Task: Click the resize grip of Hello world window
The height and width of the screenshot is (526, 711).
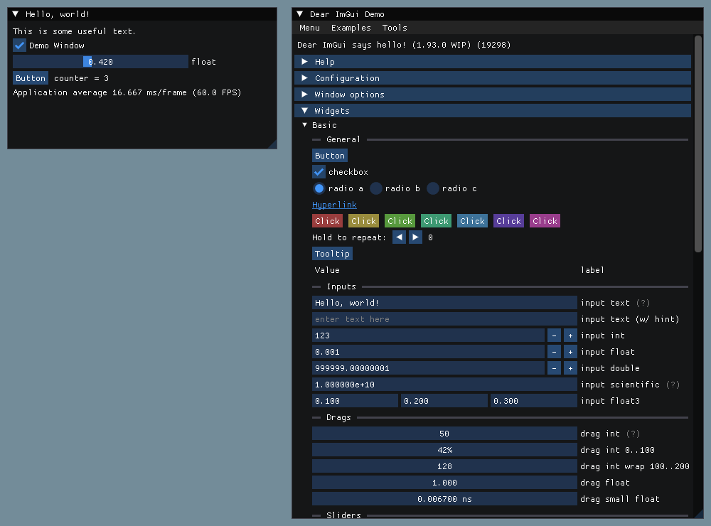Action: [x=272, y=144]
